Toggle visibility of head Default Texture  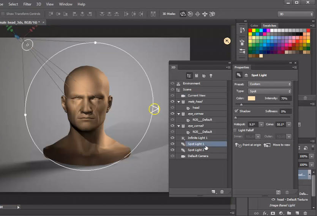[x=273, y=199]
